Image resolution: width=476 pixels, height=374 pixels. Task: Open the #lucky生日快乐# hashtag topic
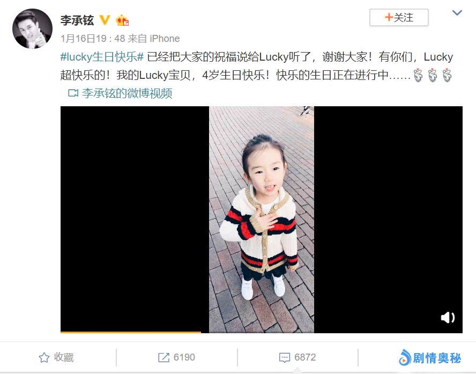click(x=102, y=57)
